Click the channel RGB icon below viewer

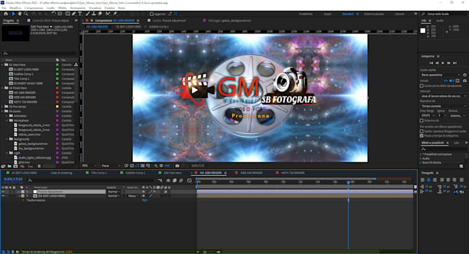pos(156,166)
